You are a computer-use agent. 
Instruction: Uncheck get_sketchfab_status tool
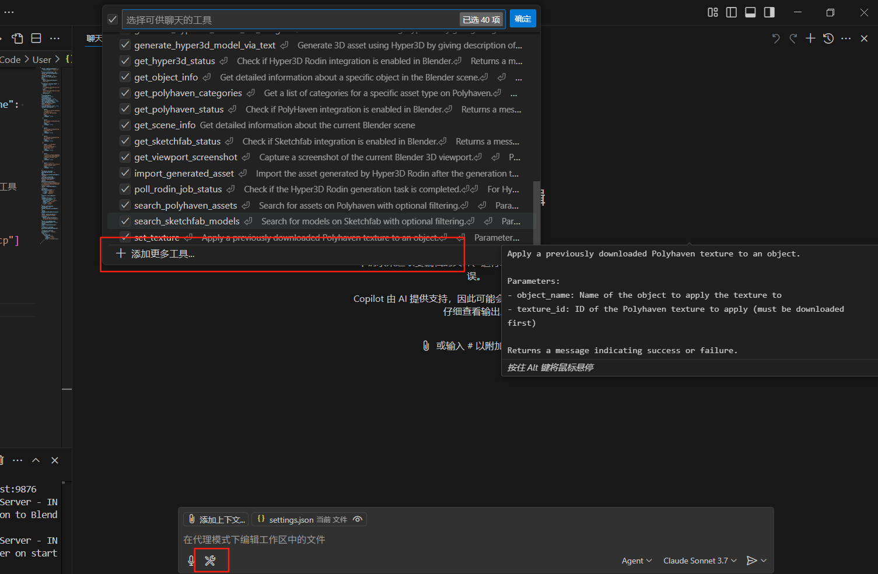point(125,141)
